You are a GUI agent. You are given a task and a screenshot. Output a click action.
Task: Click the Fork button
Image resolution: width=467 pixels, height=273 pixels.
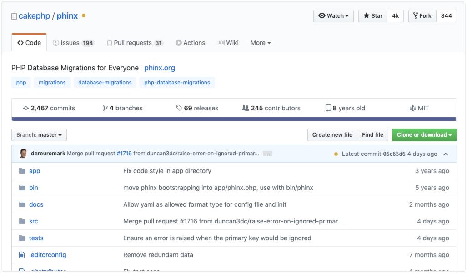(x=422, y=16)
